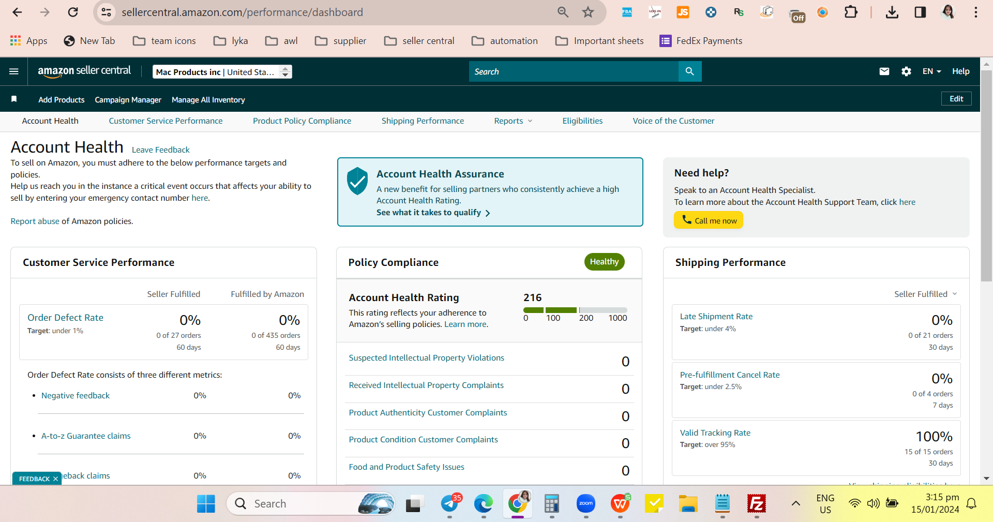
Task: Select the Account Health tab
Action: [50, 121]
